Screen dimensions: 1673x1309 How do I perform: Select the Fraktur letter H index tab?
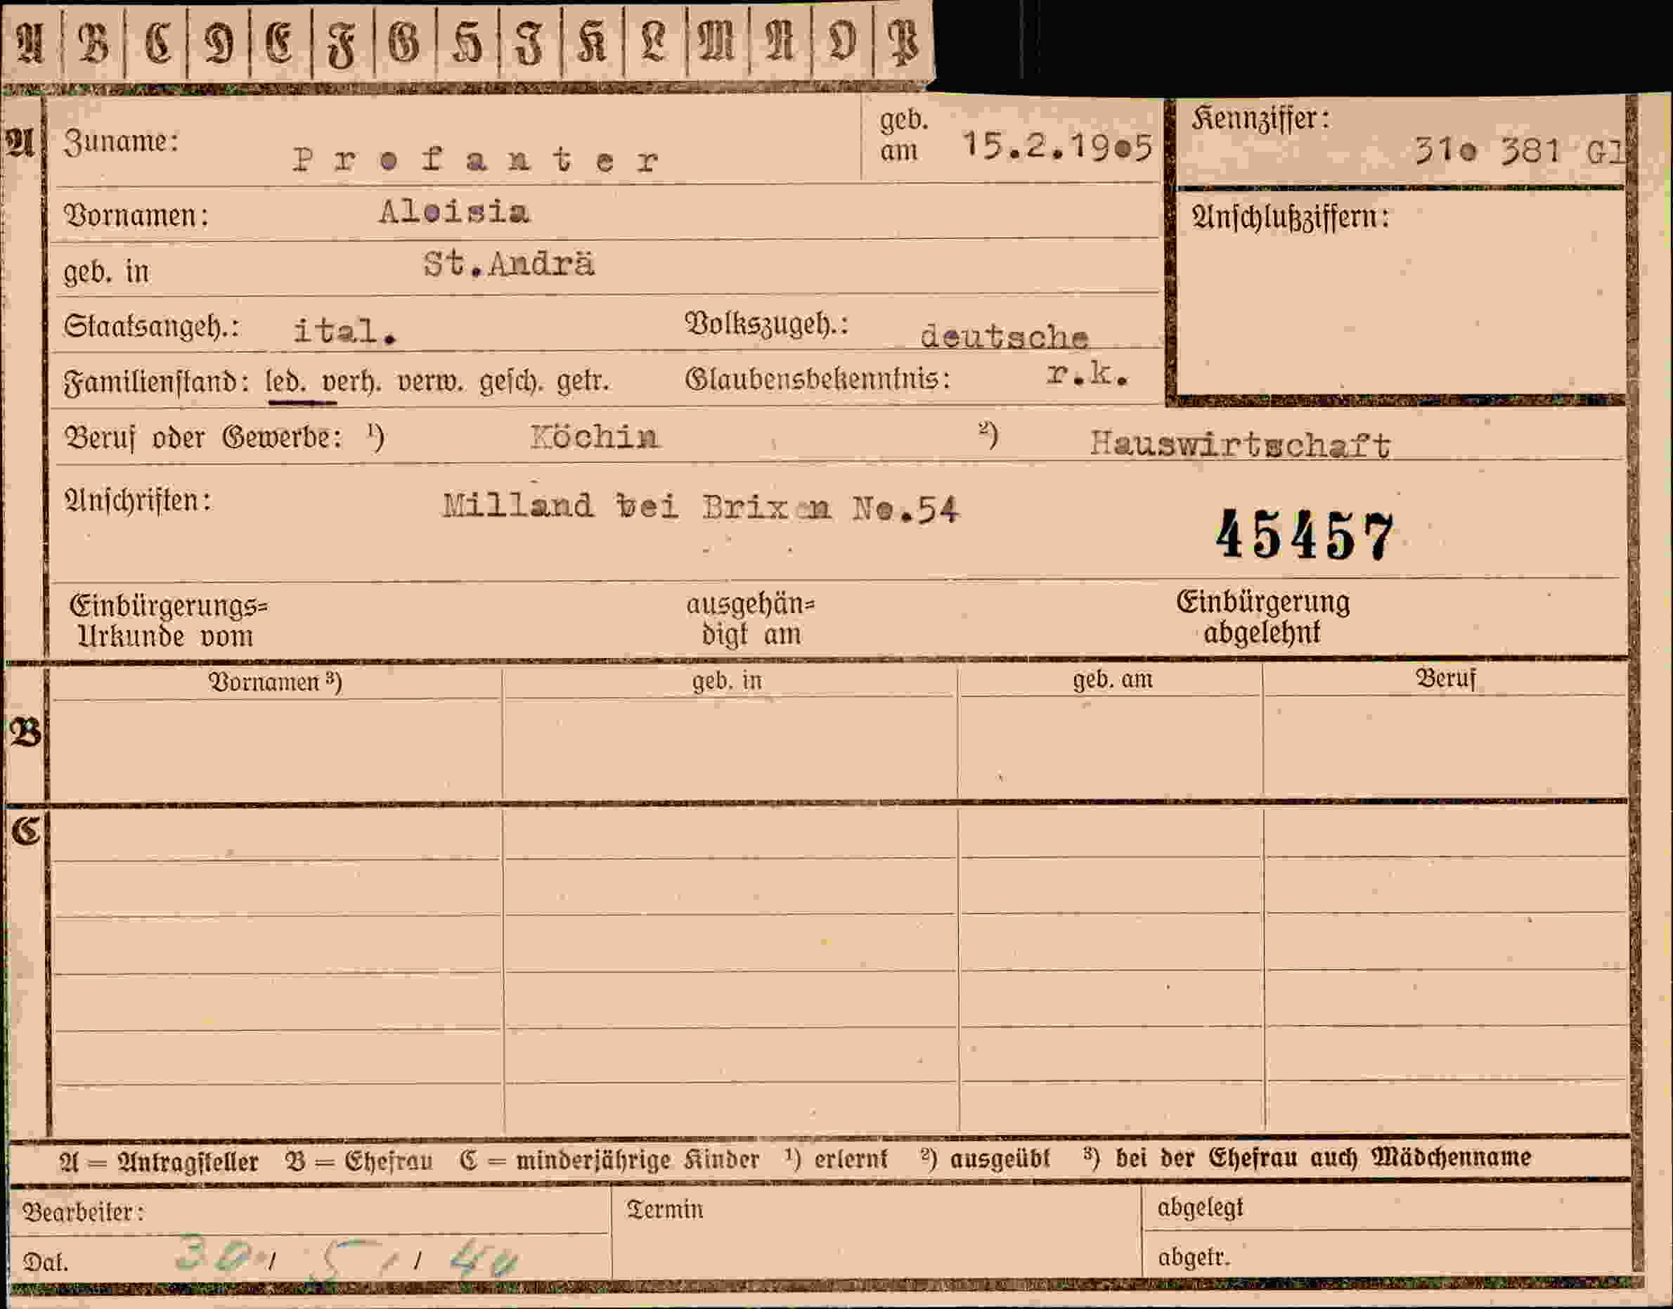point(467,41)
